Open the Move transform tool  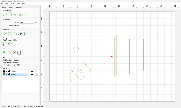pos(5,34)
